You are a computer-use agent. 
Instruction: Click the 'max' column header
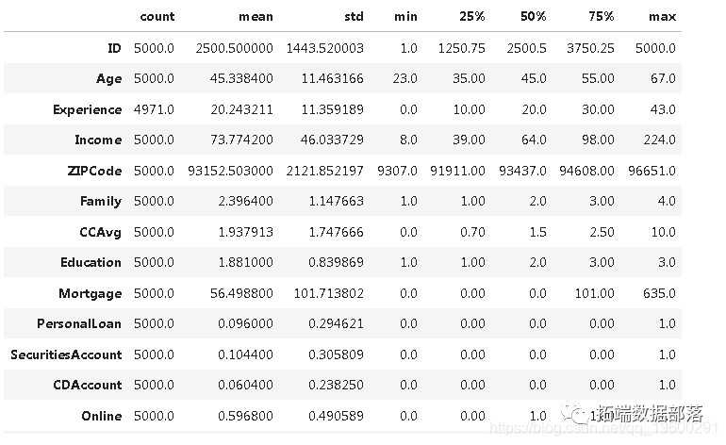662,17
